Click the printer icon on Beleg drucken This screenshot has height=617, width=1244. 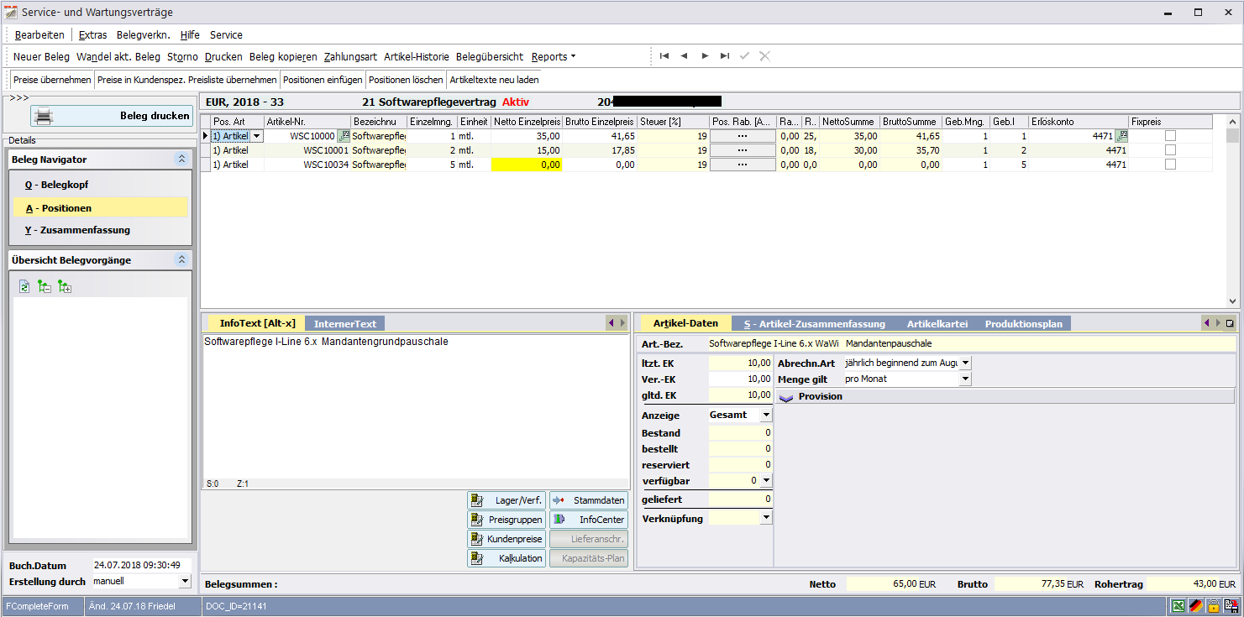point(44,116)
